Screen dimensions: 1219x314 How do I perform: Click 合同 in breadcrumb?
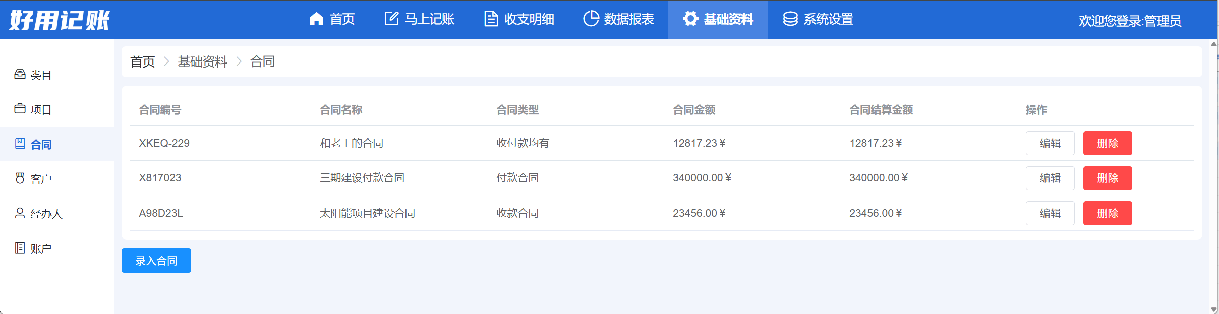point(262,61)
